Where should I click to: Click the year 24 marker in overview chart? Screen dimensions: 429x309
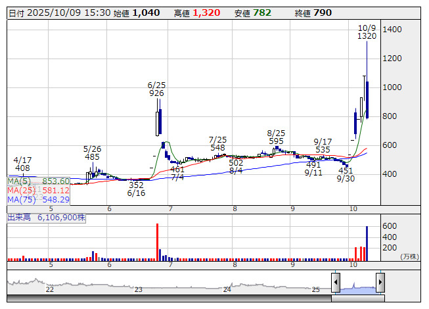point(227,289)
